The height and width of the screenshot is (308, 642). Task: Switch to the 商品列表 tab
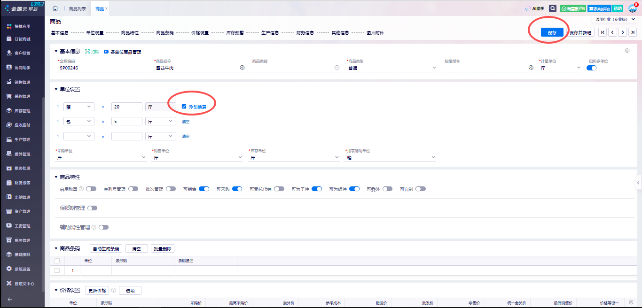pyautogui.click(x=77, y=9)
